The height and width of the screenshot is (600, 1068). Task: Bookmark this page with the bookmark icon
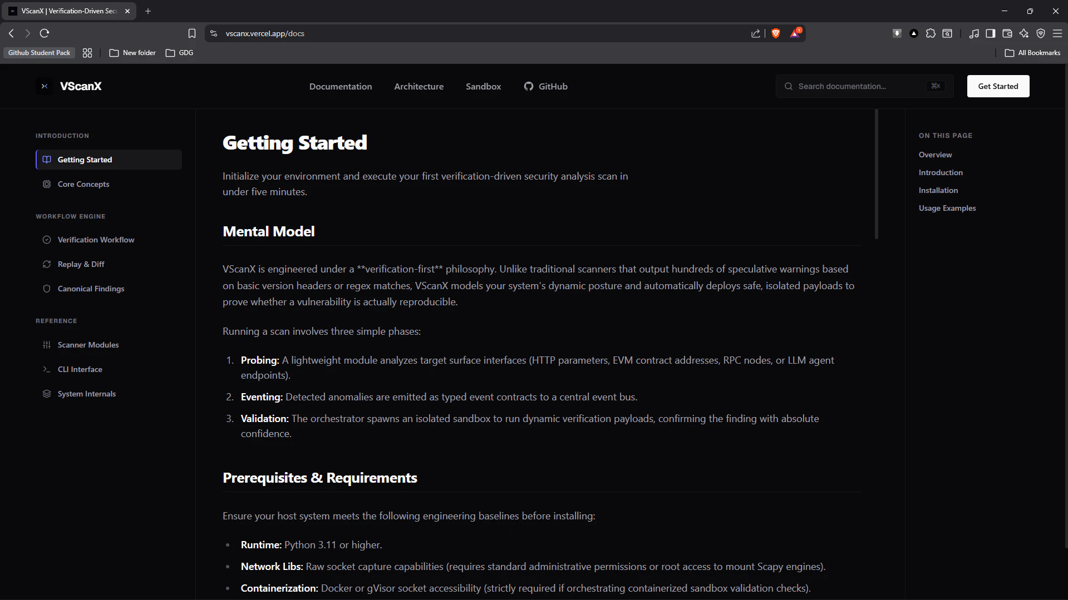point(192,33)
